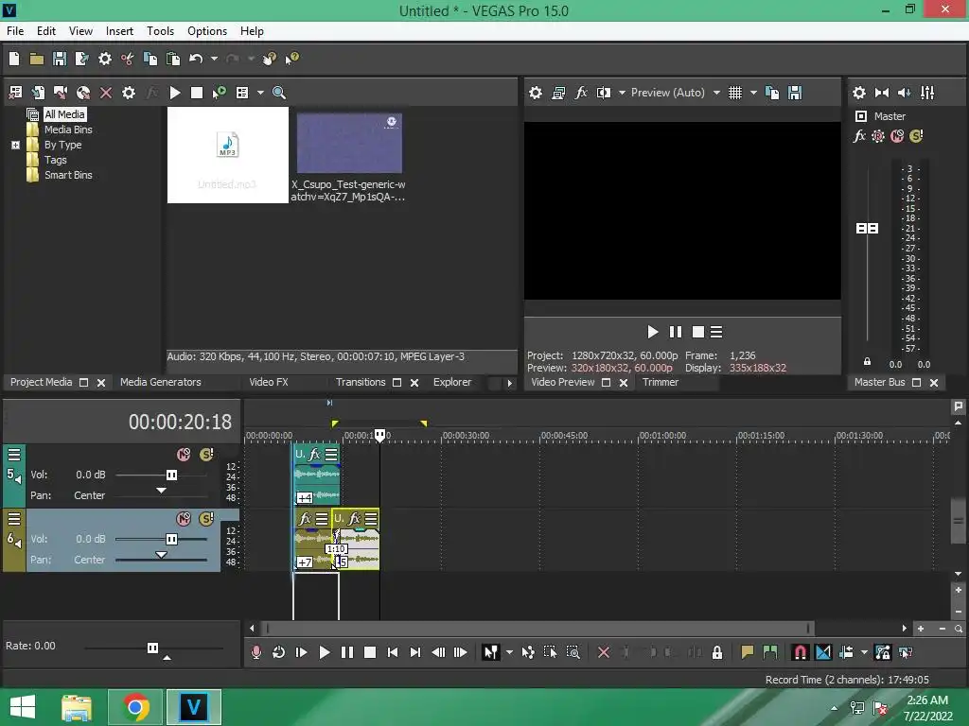This screenshot has height=726, width=969.
Task: Open File Explorer from the taskbar
Action: pyautogui.click(x=77, y=707)
